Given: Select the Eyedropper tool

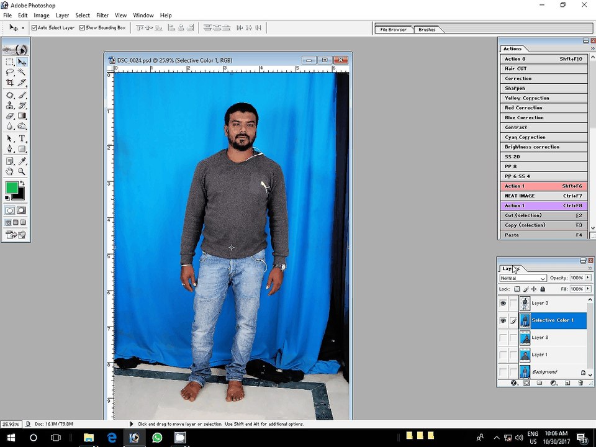Looking at the screenshot, I should [x=22, y=161].
